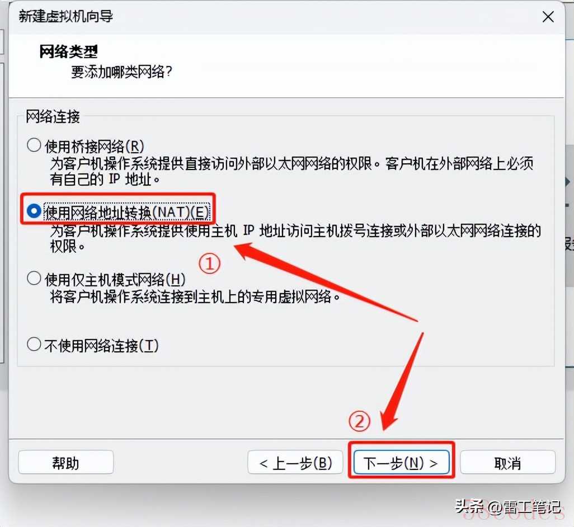The image size is (574, 527).
Task: Click the 头条 @雷工笔记 watermark
Action: (508, 507)
